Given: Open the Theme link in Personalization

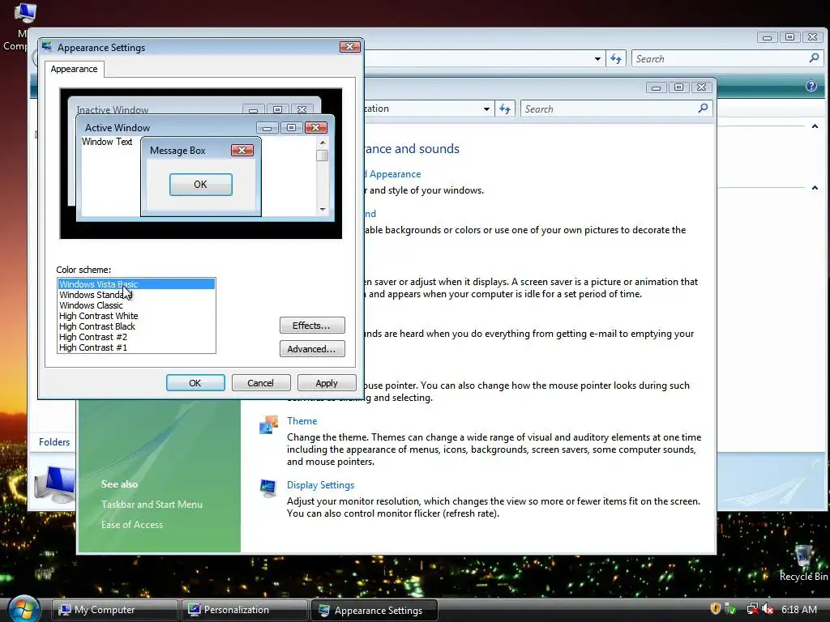Looking at the screenshot, I should [x=302, y=421].
